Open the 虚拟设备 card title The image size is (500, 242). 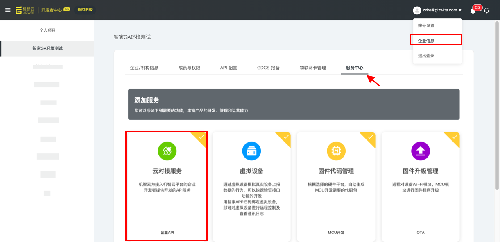pyautogui.click(x=251, y=171)
